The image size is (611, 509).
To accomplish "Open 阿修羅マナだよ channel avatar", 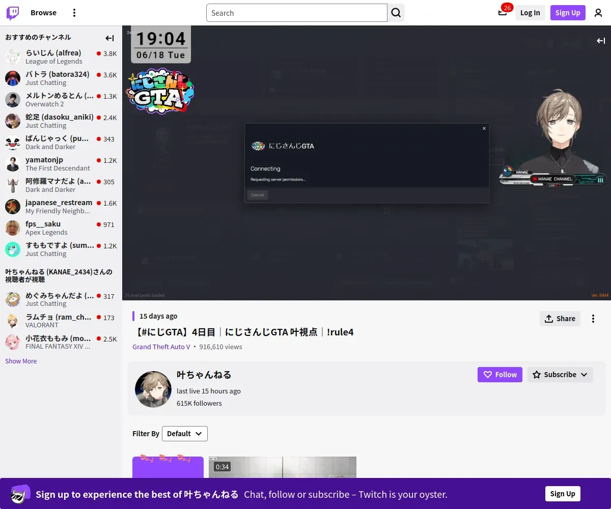I will [x=13, y=185].
